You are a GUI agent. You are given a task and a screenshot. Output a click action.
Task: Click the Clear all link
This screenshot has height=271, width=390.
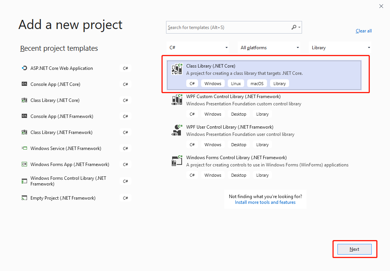pyautogui.click(x=364, y=31)
